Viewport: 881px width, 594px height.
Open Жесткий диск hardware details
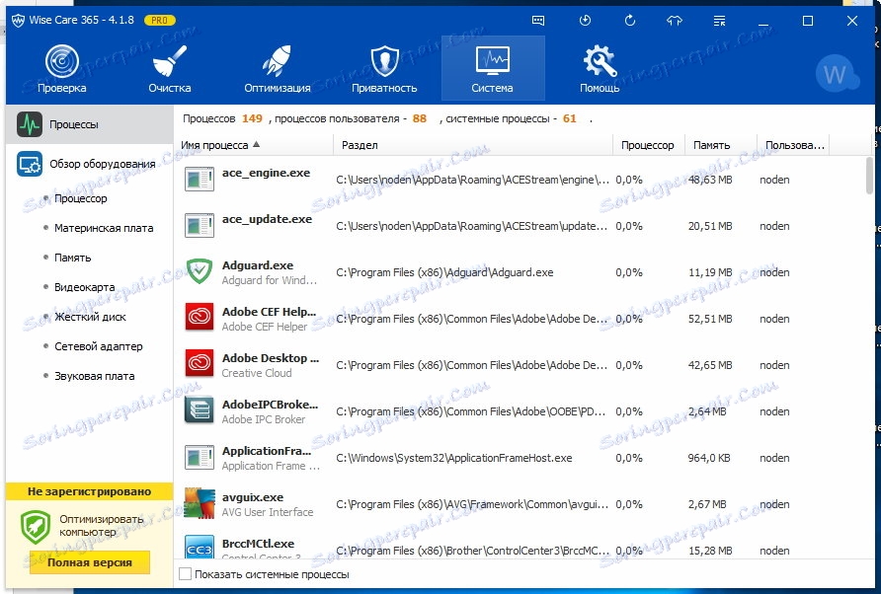(x=90, y=317)
